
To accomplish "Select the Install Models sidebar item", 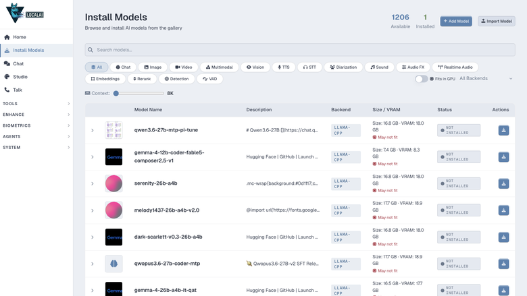I will (x=36, y=51).
